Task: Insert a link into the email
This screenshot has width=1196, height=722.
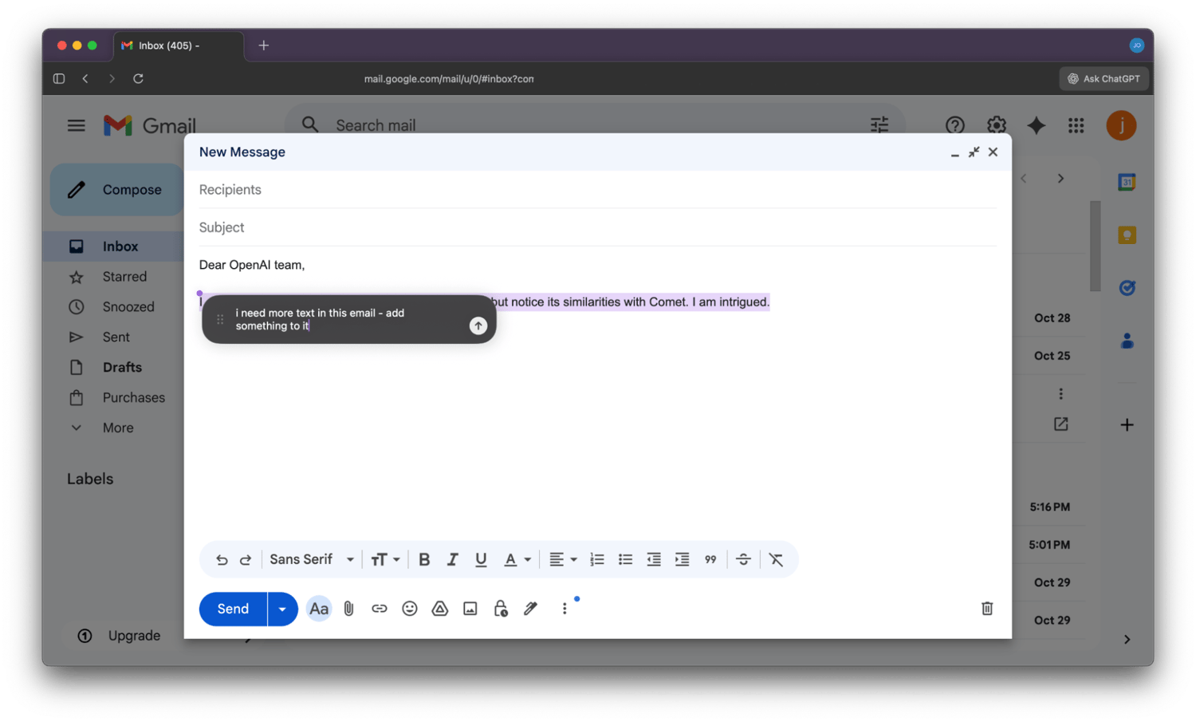Action: [x=380, y=609]
